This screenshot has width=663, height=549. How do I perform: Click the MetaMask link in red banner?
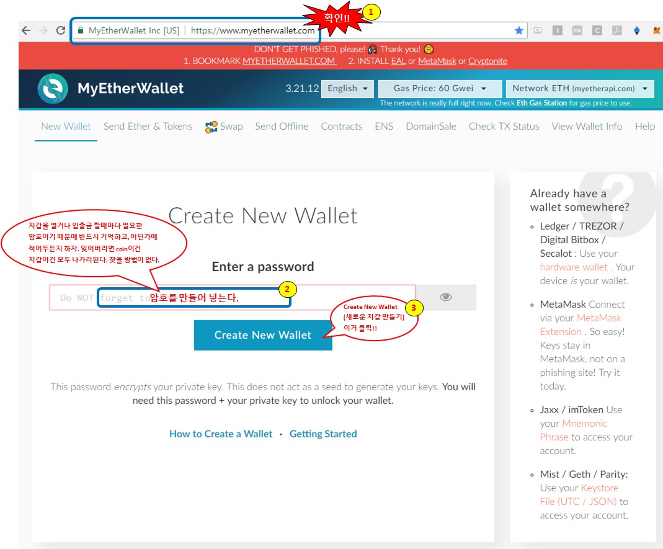click(x=437, y=61)
